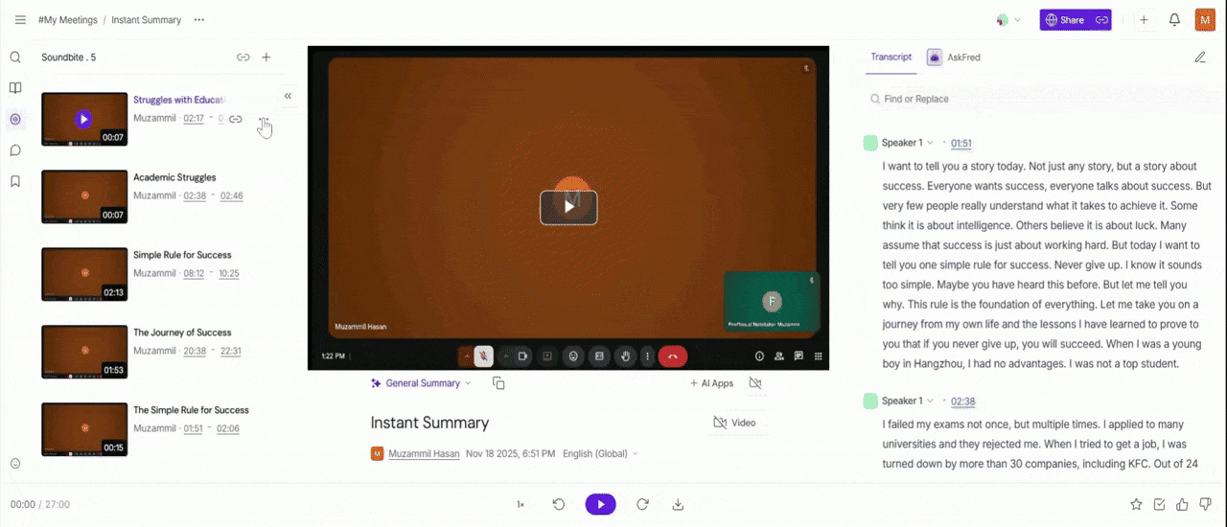Play the Struggles with Education soundbite thumbnail

84,119
